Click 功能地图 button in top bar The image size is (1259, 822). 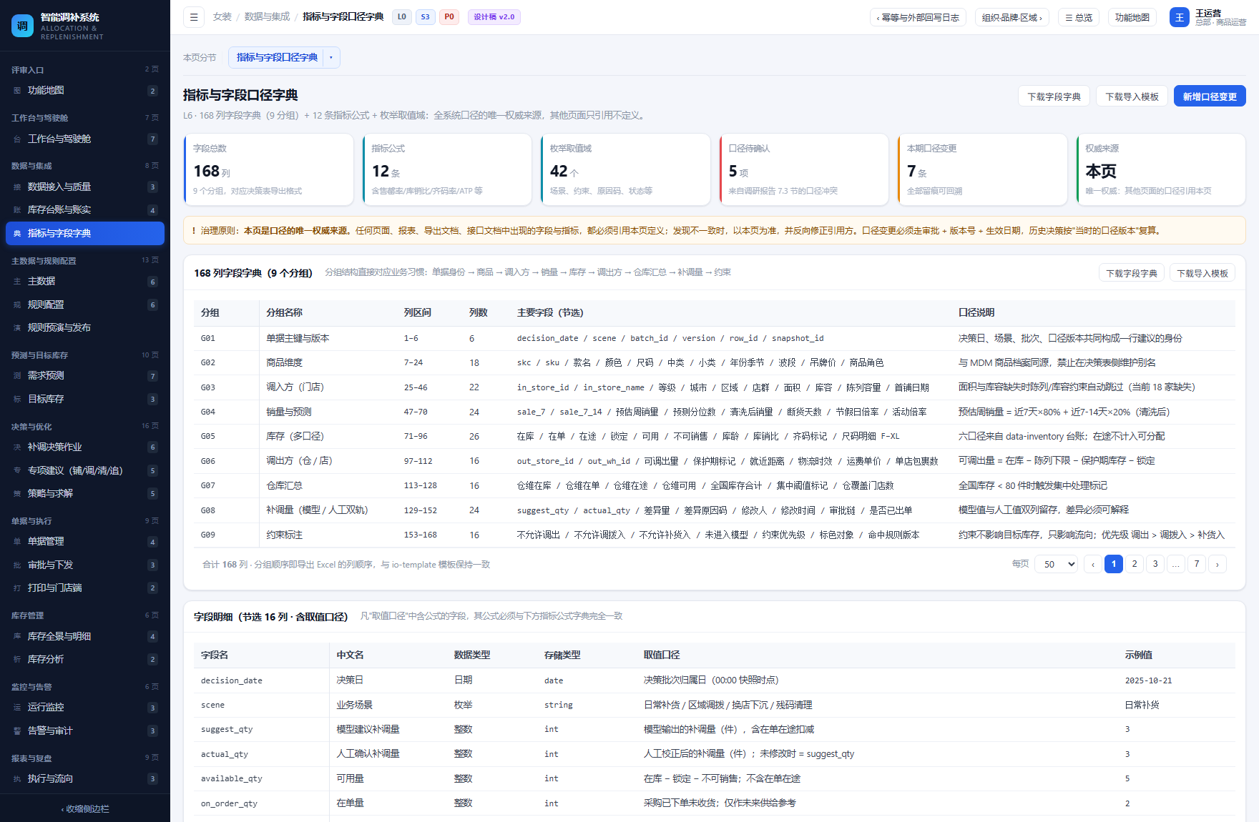(x=1132, y=17)
